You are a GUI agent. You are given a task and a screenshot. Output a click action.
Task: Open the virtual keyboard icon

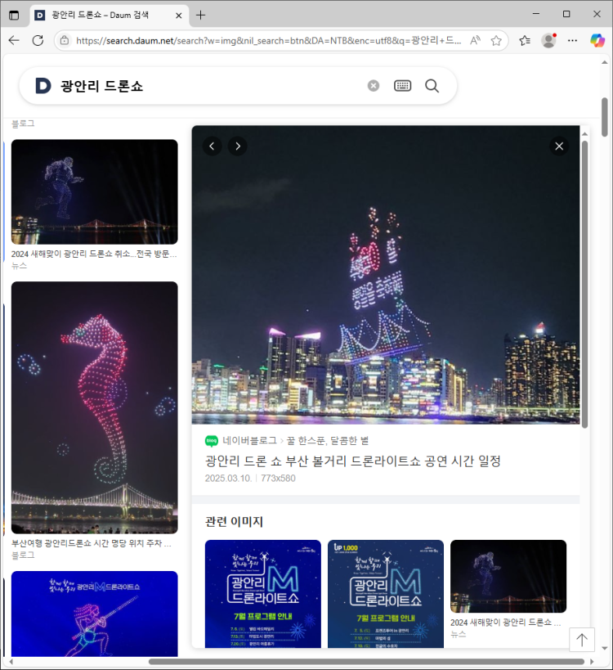click(x=402, y=86)
